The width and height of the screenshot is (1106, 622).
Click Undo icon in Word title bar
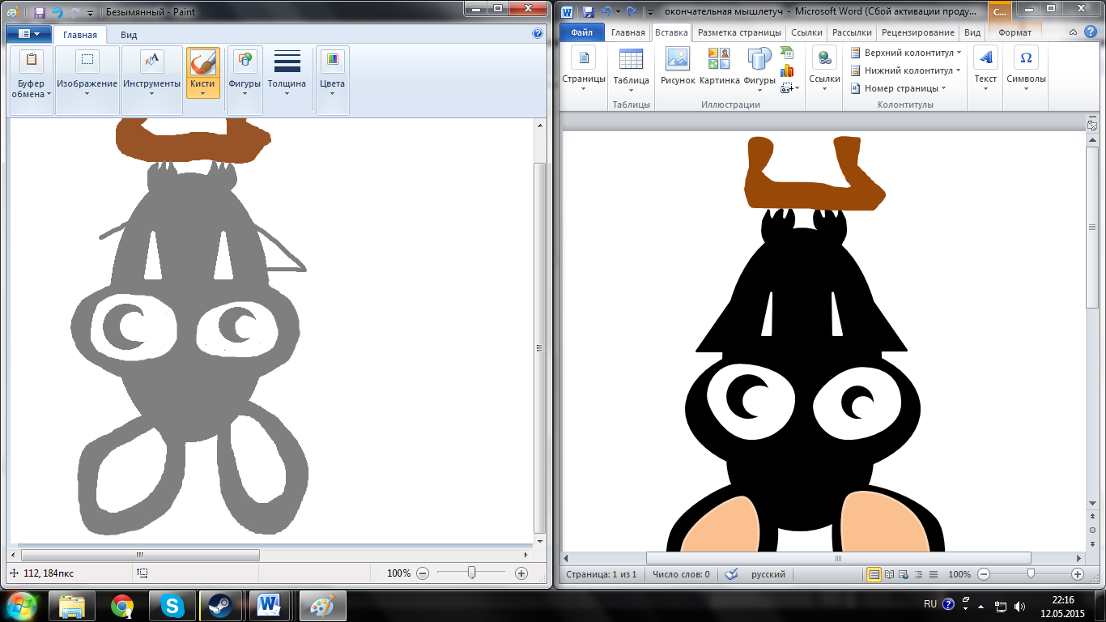point(606,11)
